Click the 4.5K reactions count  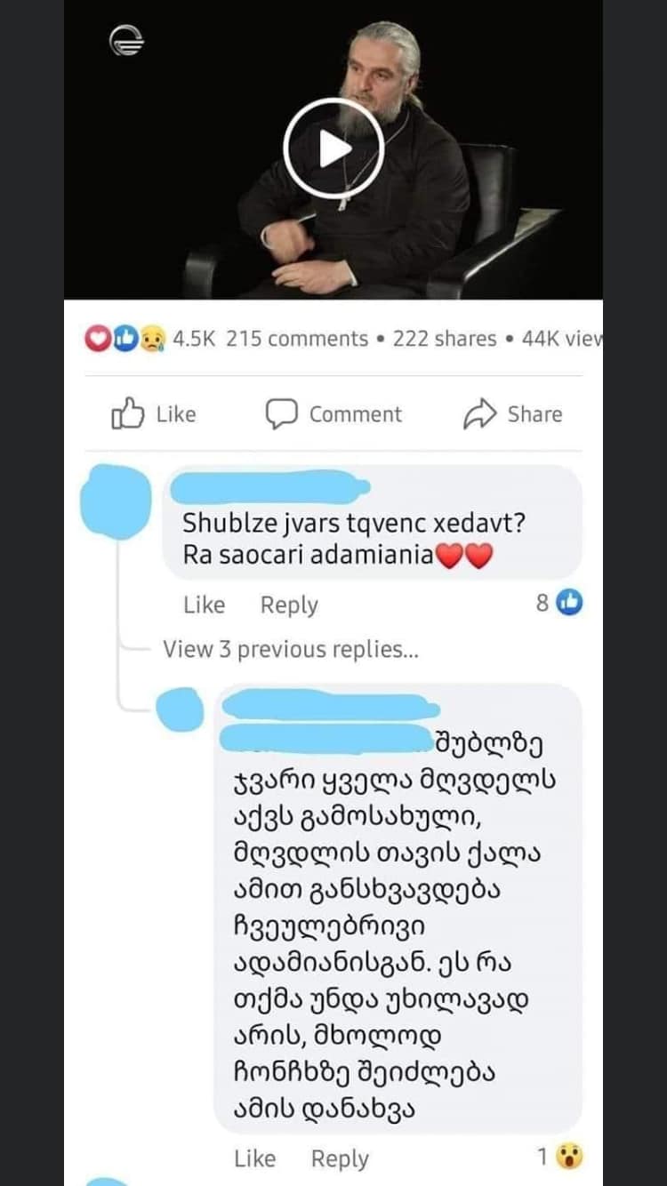click(194, 339)
